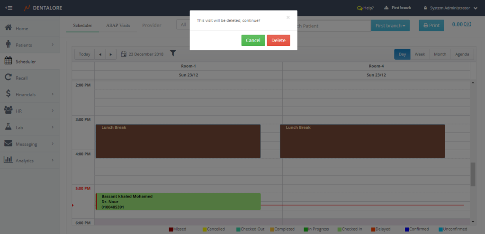Go to previous day arrow
The height and width of the screenshot is (234, 485).
pyautogui.click(x=100, y=54)
